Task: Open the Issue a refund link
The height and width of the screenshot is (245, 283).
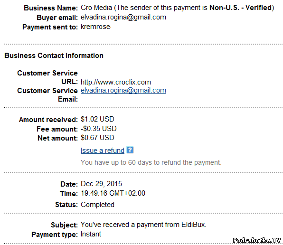Action: click(x=103, y=151)
